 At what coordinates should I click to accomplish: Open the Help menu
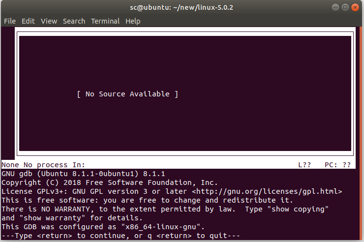[133, 21]
